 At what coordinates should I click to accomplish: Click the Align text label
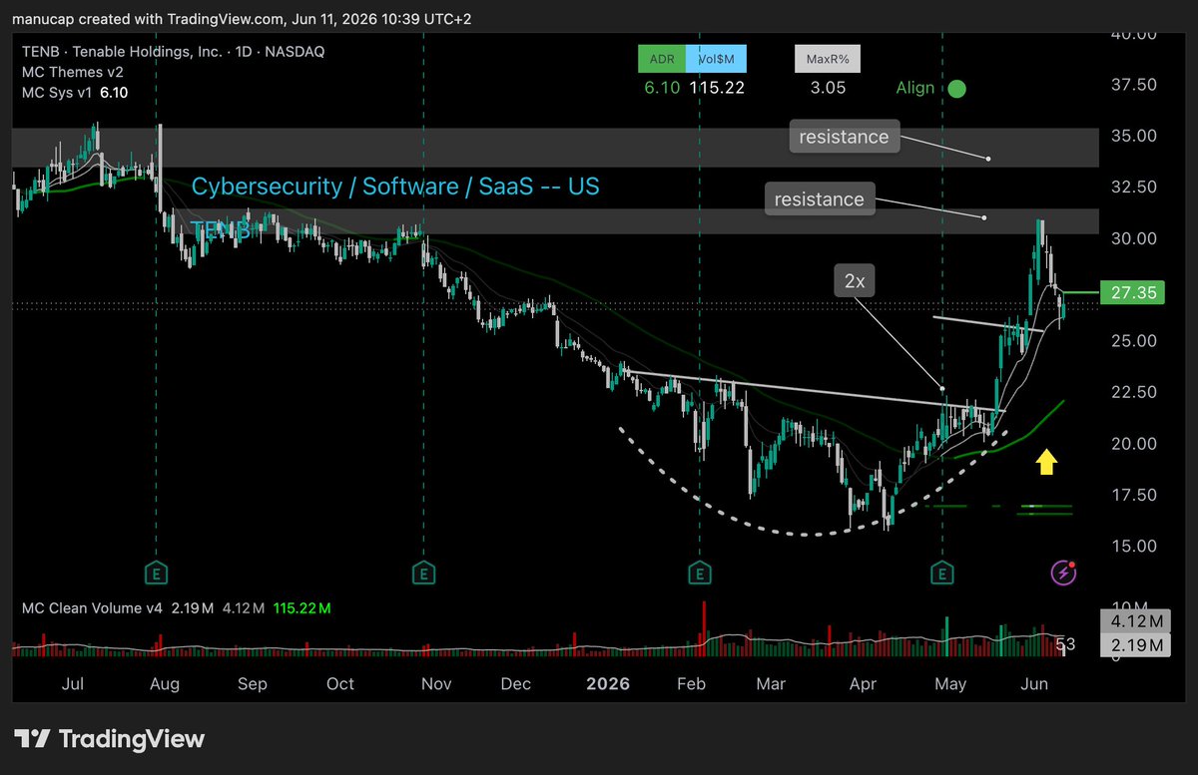tap(914, 88)
